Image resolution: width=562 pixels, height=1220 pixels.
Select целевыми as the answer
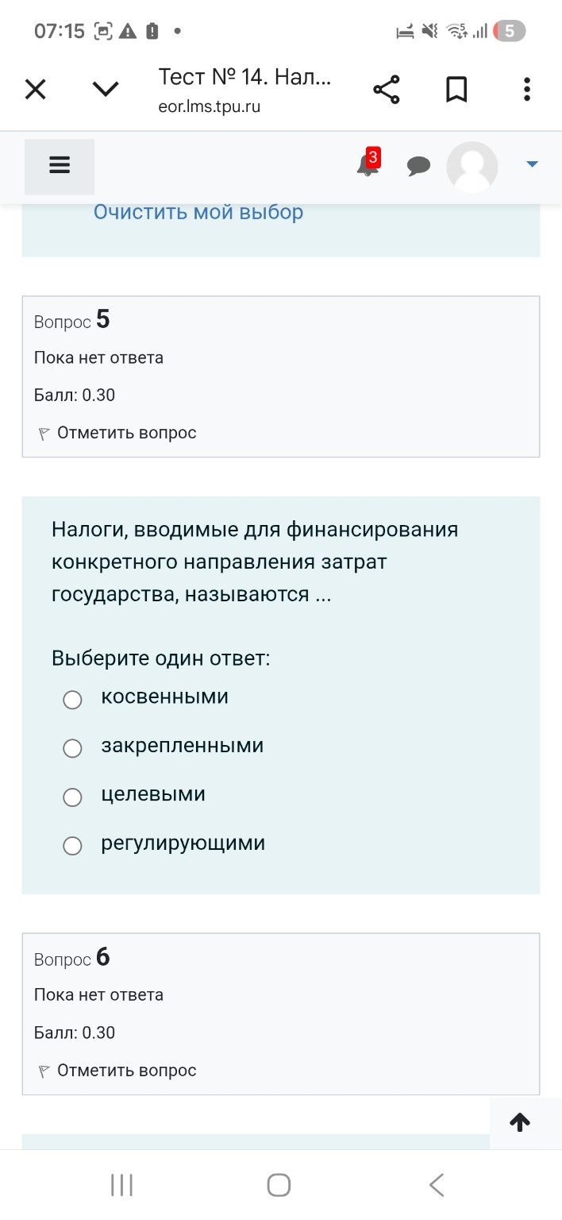pyautogui.click(x=72, y=797)
